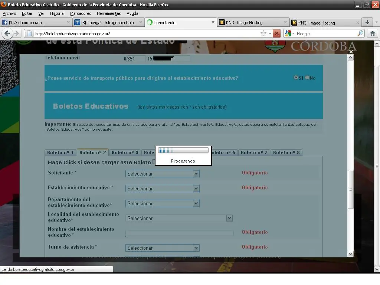The width and height of the screenshot is (380, 285).
Task: Switch to Boleto nº 1 tab
Action: tap(60, 153)
